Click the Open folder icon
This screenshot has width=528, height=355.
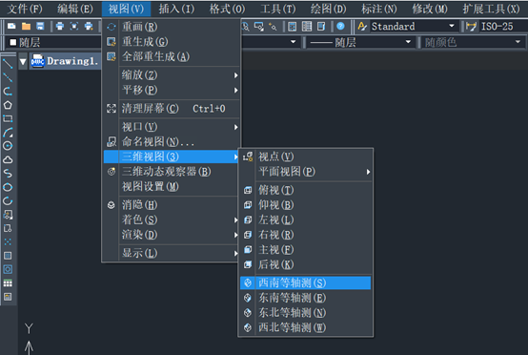(26, 27)
